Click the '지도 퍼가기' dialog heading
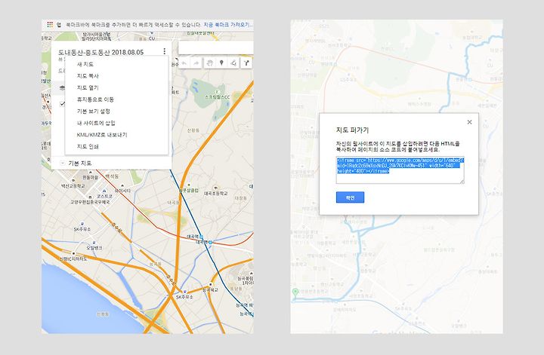Viewport: 544px width, 355px height. point(353,130)
